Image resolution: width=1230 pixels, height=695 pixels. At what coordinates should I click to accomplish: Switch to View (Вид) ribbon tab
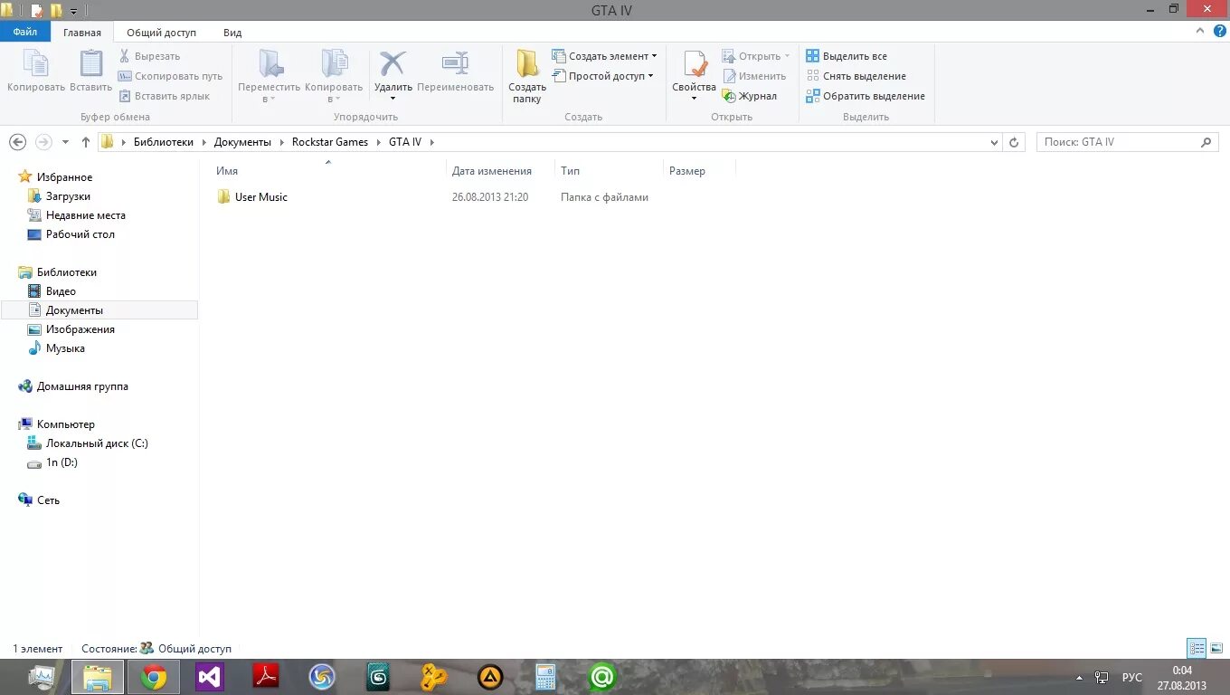[x=232, y=32]
